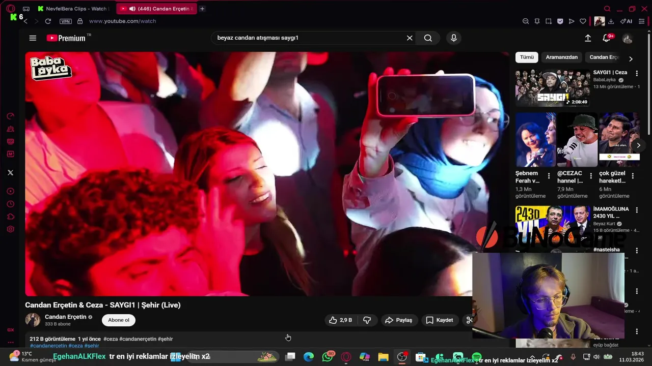This screenshot has width=652, height=366.
Task: Focus the YouTube search input field
Action: coord(308,38)
